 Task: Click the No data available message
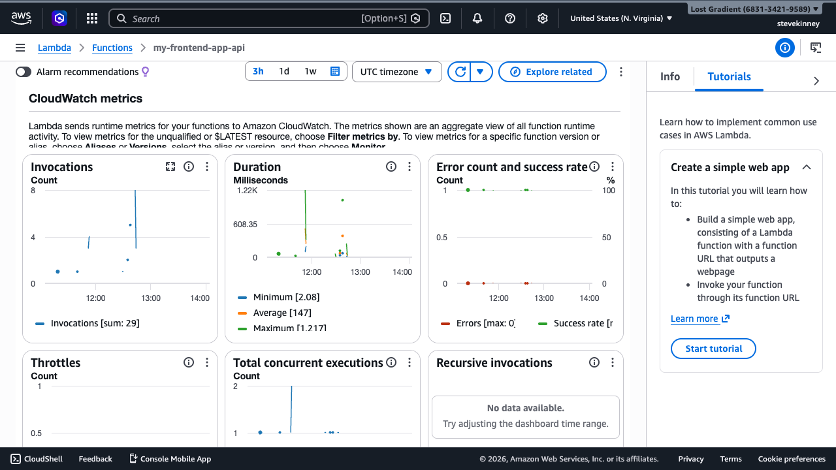click(526, 408)
